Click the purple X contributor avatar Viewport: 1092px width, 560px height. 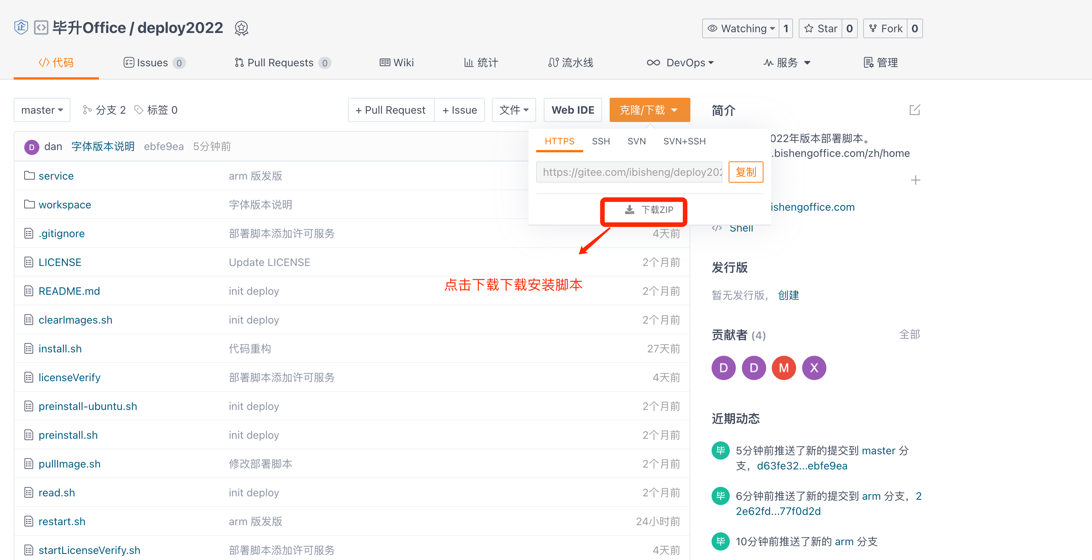[x=814, y=368]
